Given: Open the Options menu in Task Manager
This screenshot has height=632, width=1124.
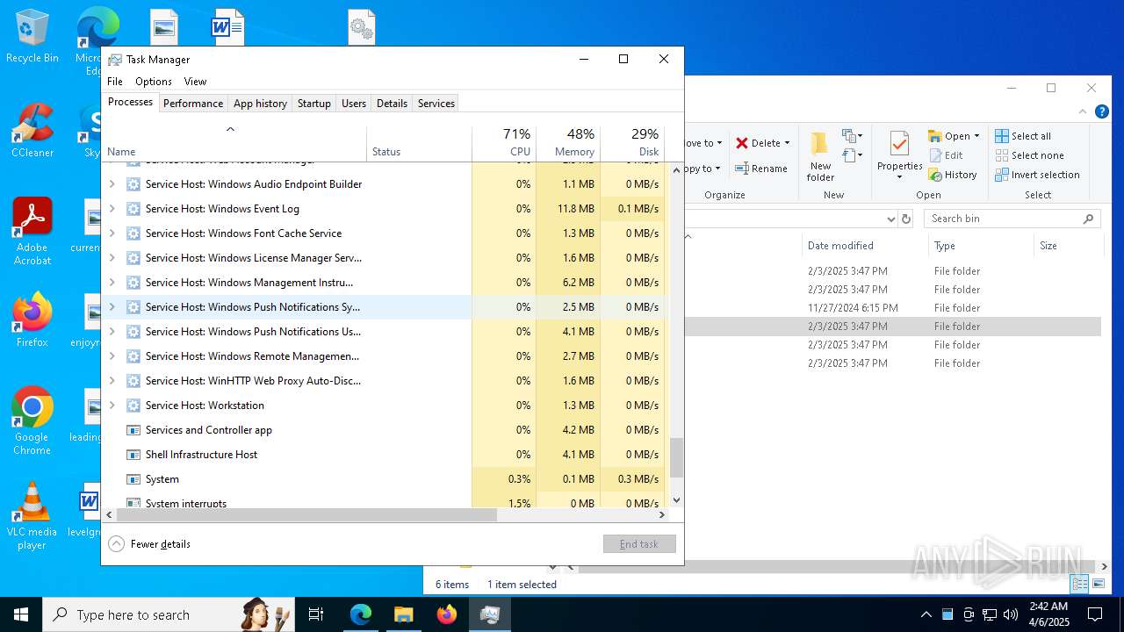Looking at the screenshot, I should (x=154, y=82).
